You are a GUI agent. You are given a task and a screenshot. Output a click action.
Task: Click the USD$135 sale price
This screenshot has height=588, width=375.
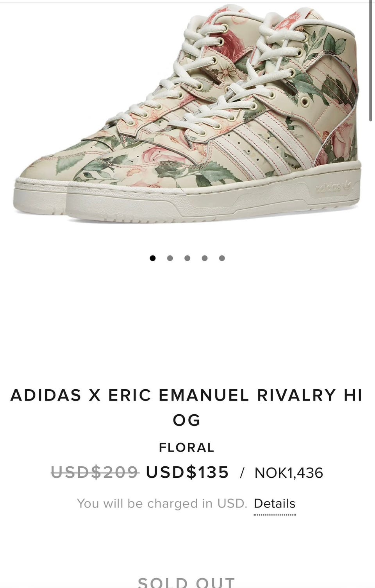pos(187,472)
